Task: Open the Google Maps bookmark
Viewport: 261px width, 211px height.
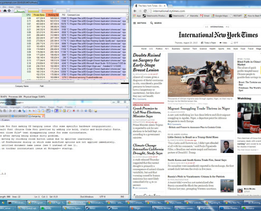Action: pos(220,16)
